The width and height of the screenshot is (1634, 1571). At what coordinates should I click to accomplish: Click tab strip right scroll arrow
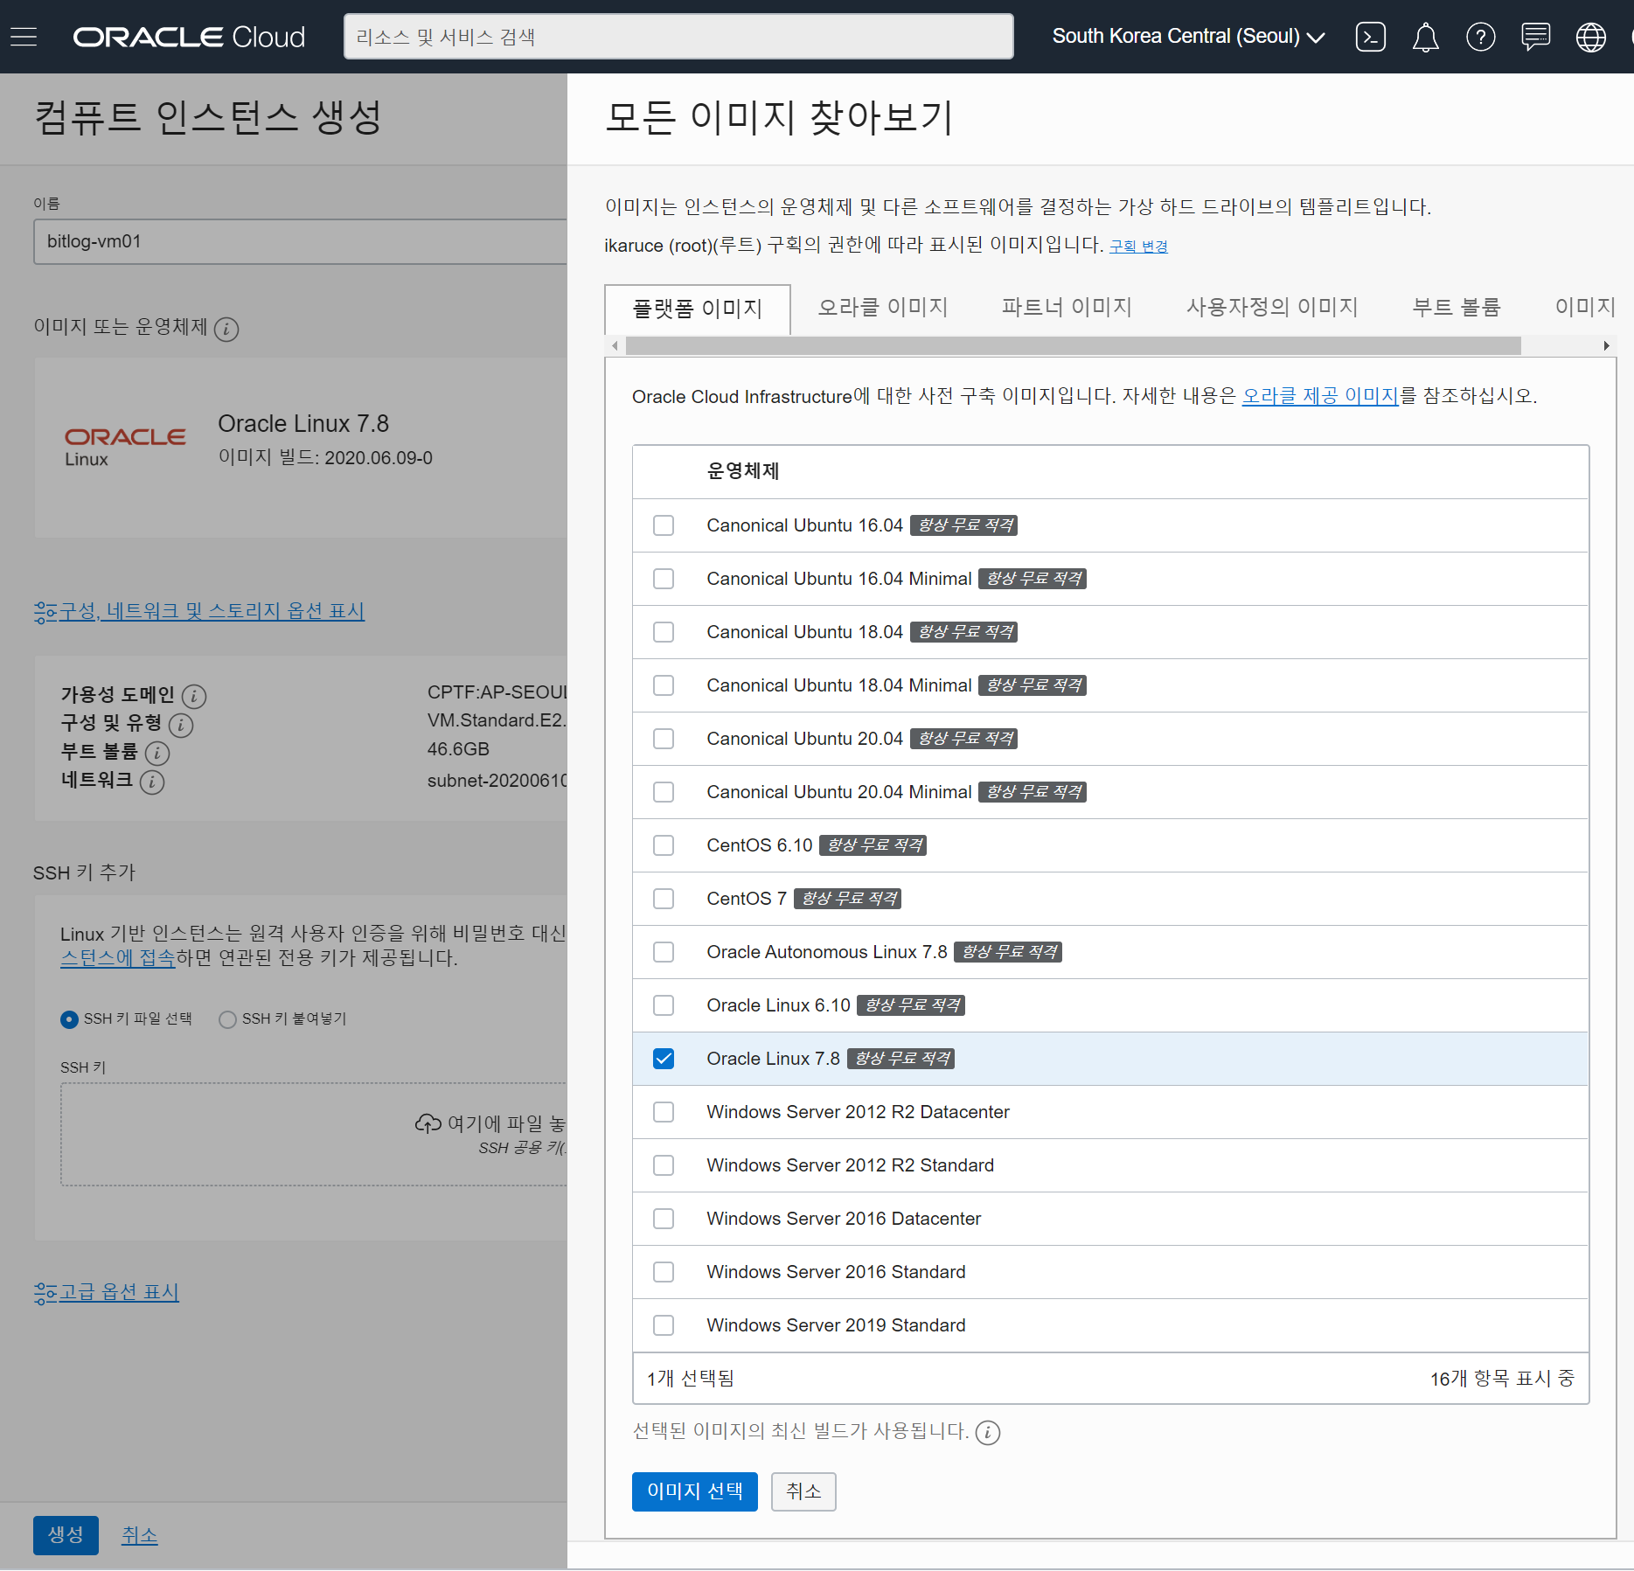[1606, 346]
